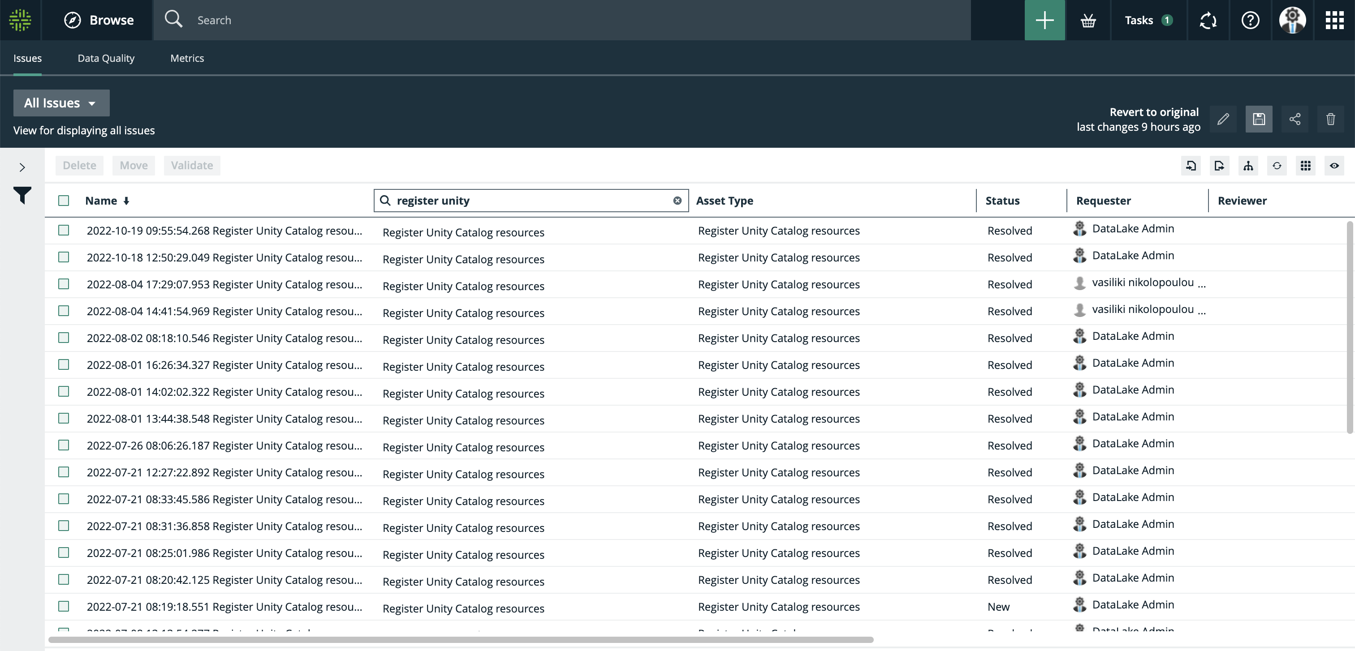Click the magnifier icon in the filter field
1355x651 pixels.
[385, 201]
